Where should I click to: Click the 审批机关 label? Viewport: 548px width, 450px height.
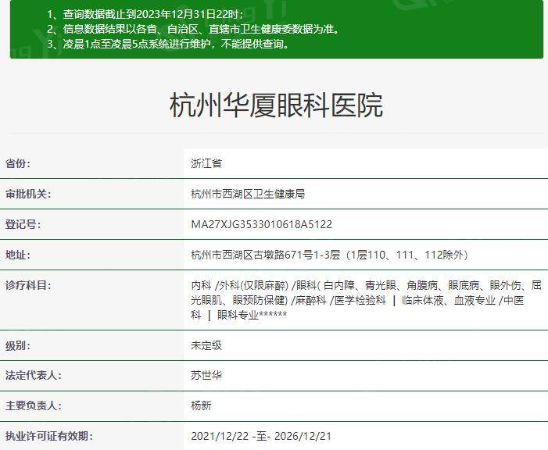tap(28, 194)
